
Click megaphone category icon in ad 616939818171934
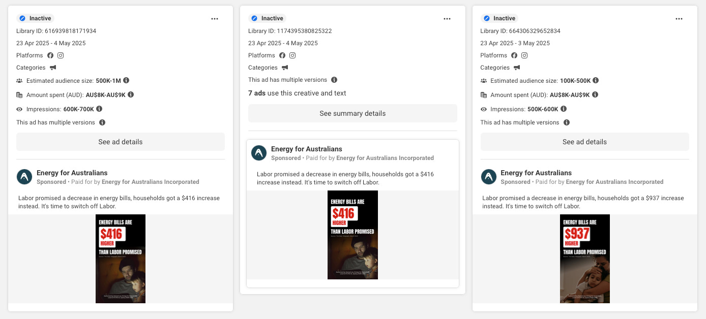[x=53, y=68]
